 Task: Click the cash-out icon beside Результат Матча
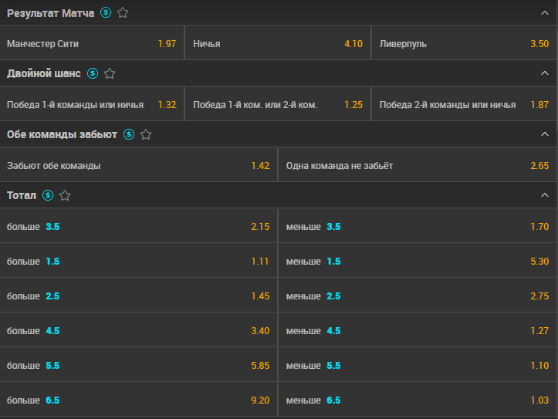(x=106, y=13)
